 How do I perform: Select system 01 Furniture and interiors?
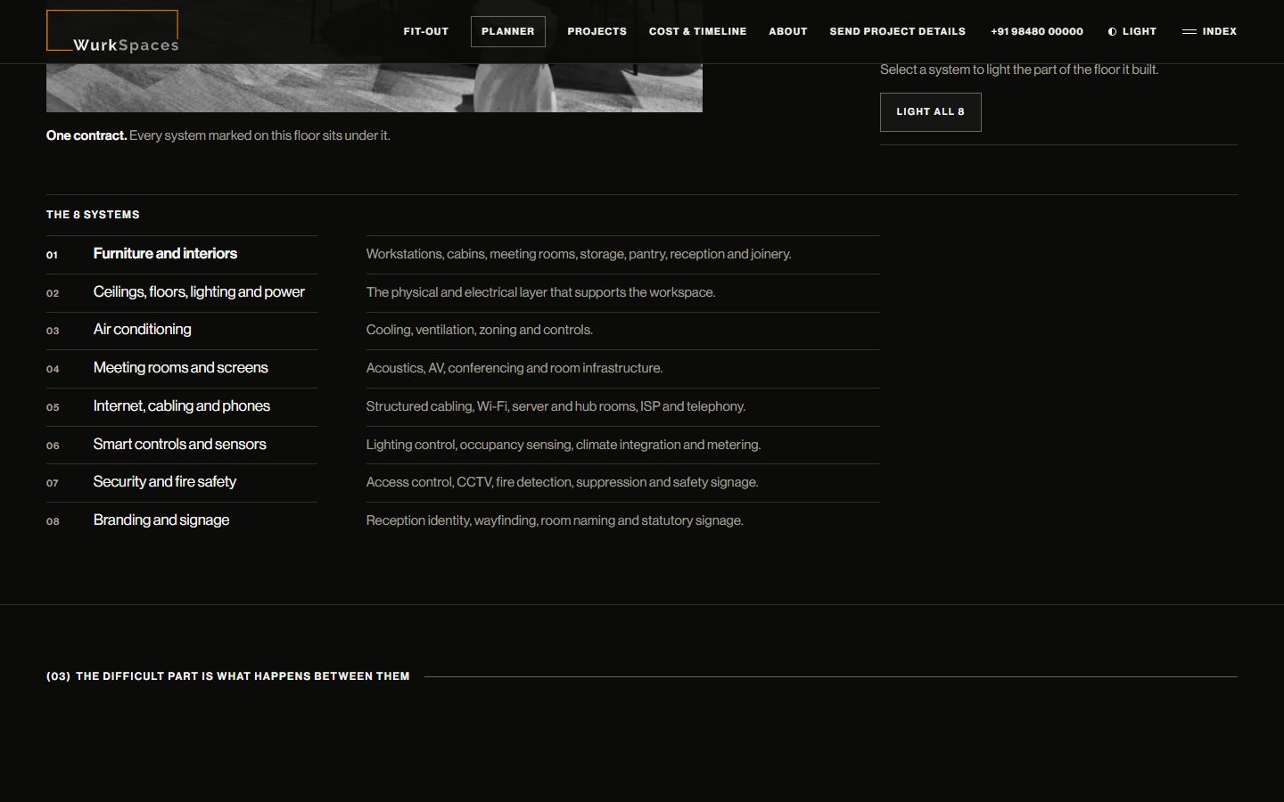coord(182,254)
